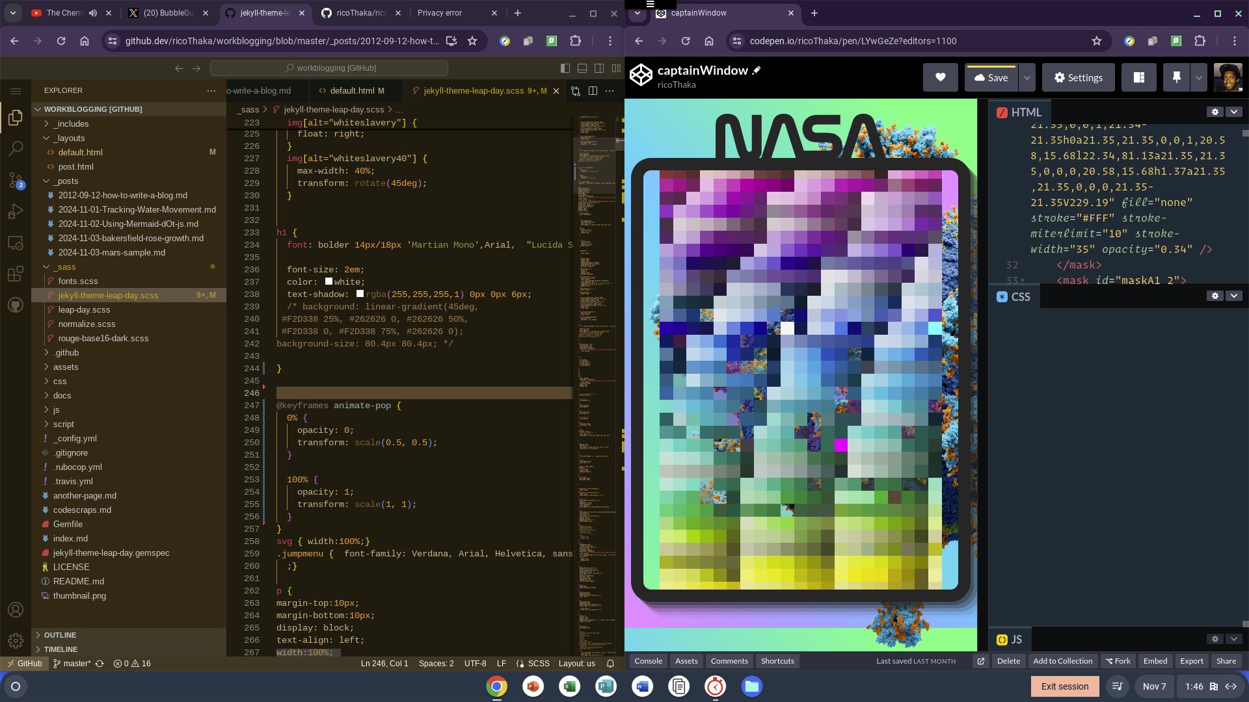Click Fork in CodePen footer

pyautogui.click(x=1118, y=661)
